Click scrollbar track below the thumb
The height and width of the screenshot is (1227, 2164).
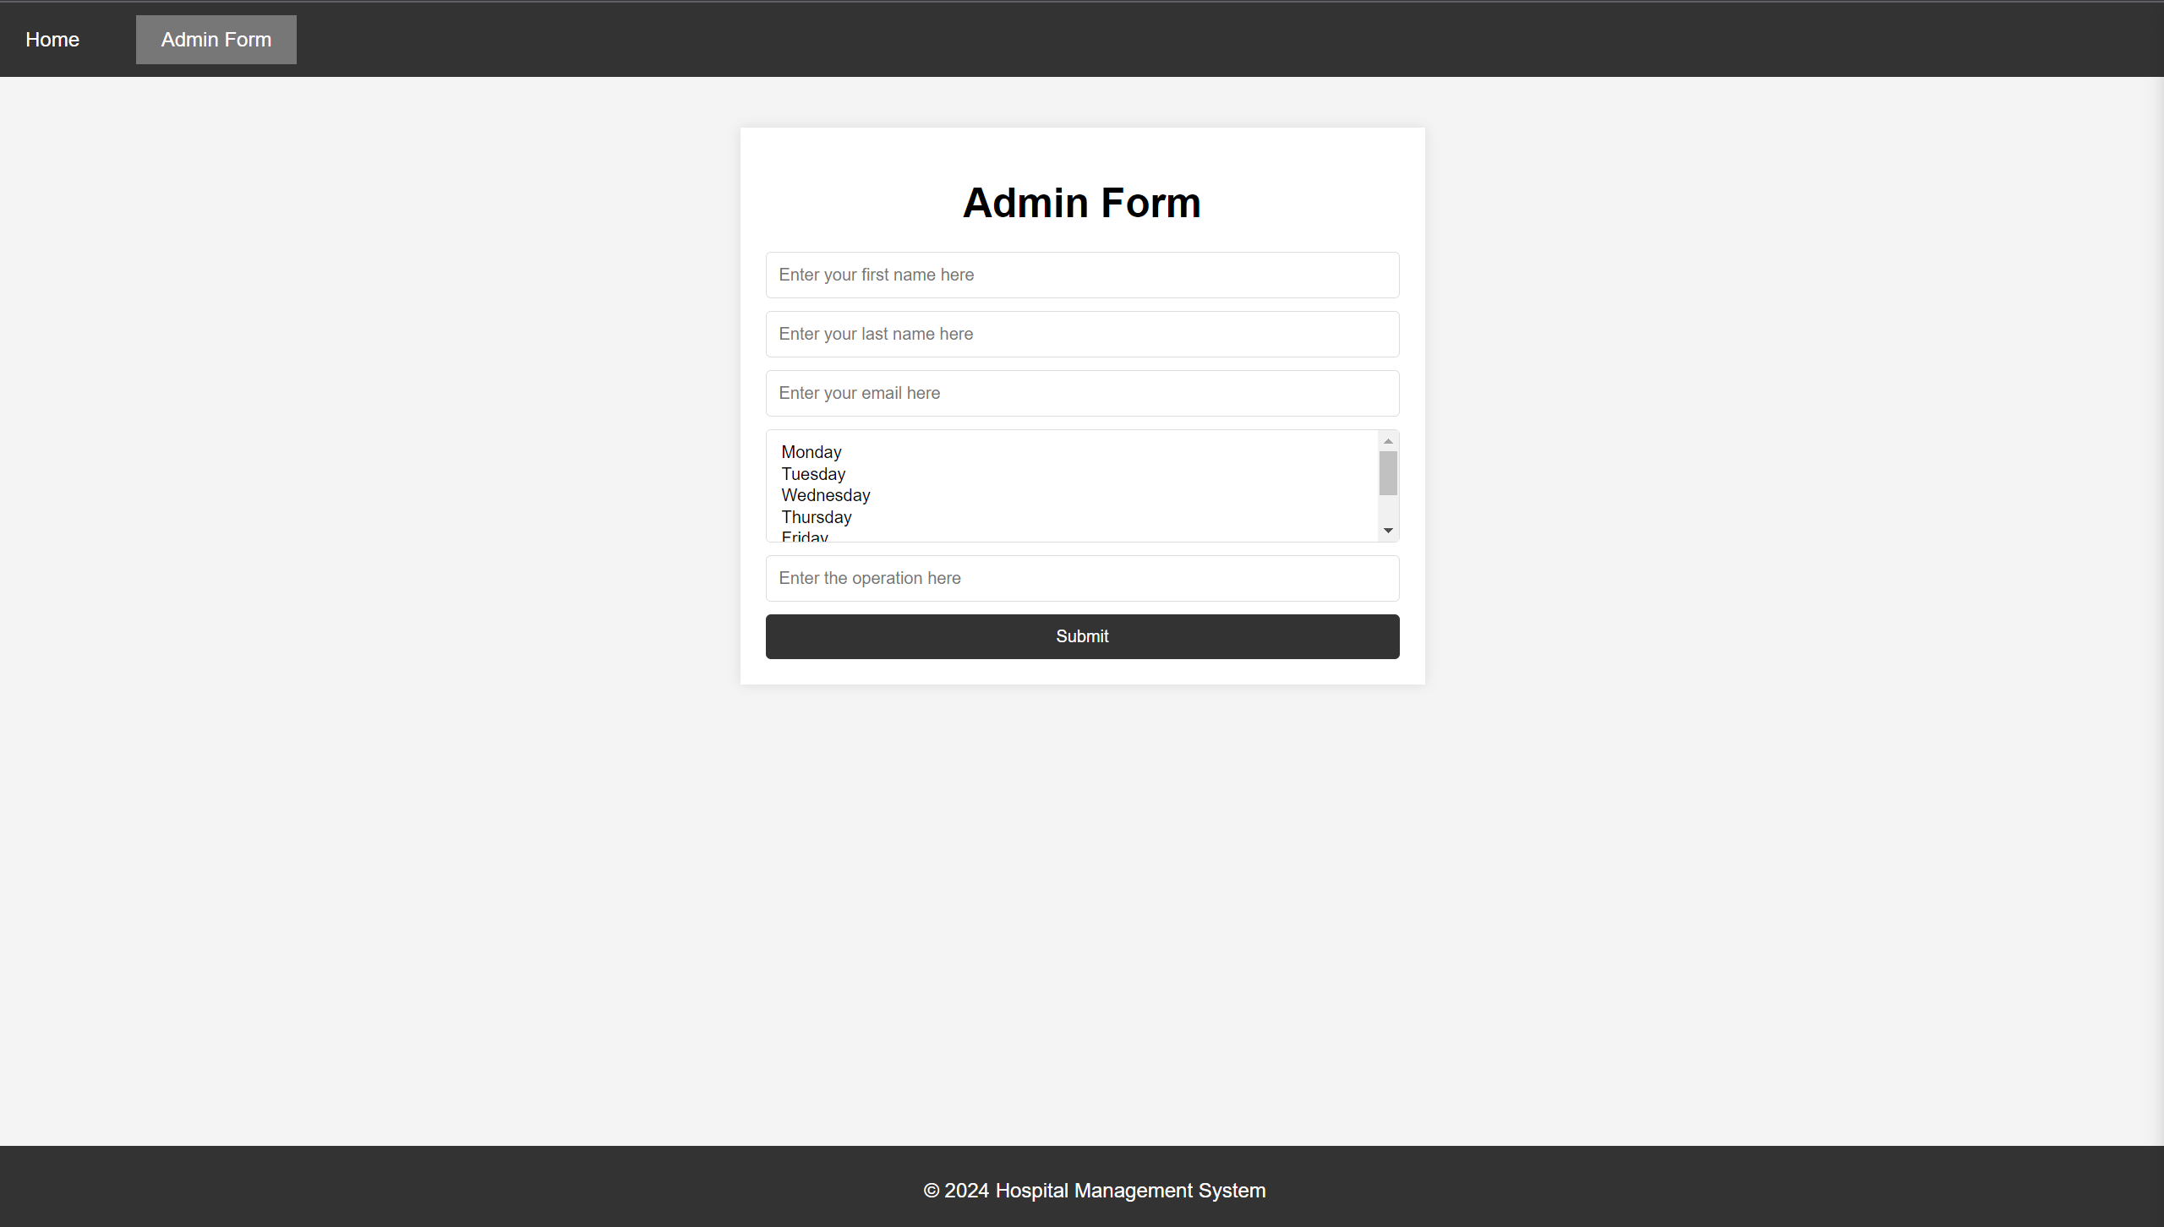point(1388,510)
